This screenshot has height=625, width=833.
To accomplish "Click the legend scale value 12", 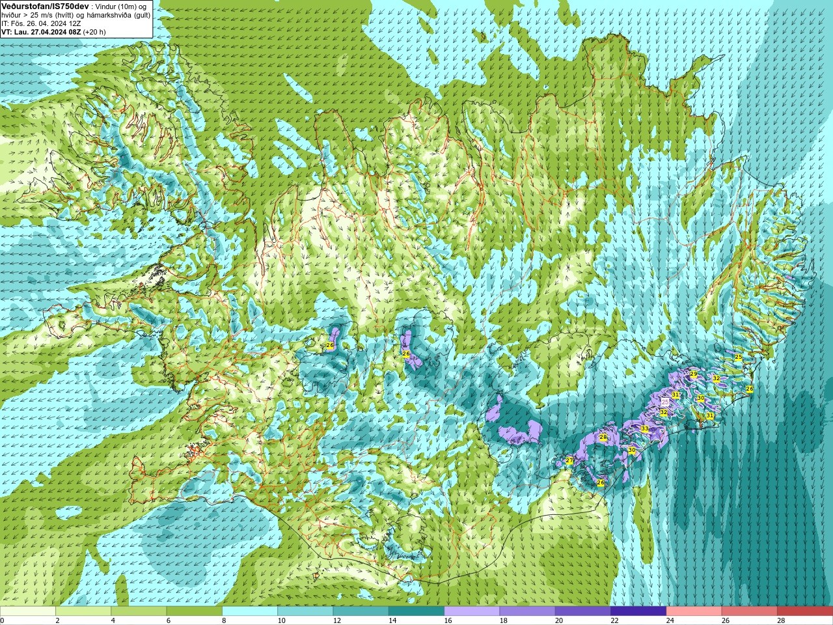I will (336, 620).
